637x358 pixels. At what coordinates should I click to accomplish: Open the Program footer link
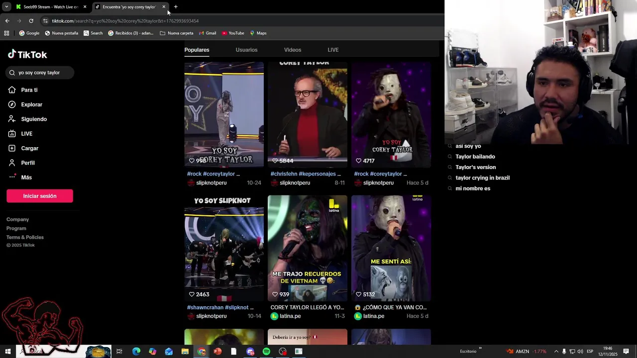pyautogui.click(x=16, y=228)
